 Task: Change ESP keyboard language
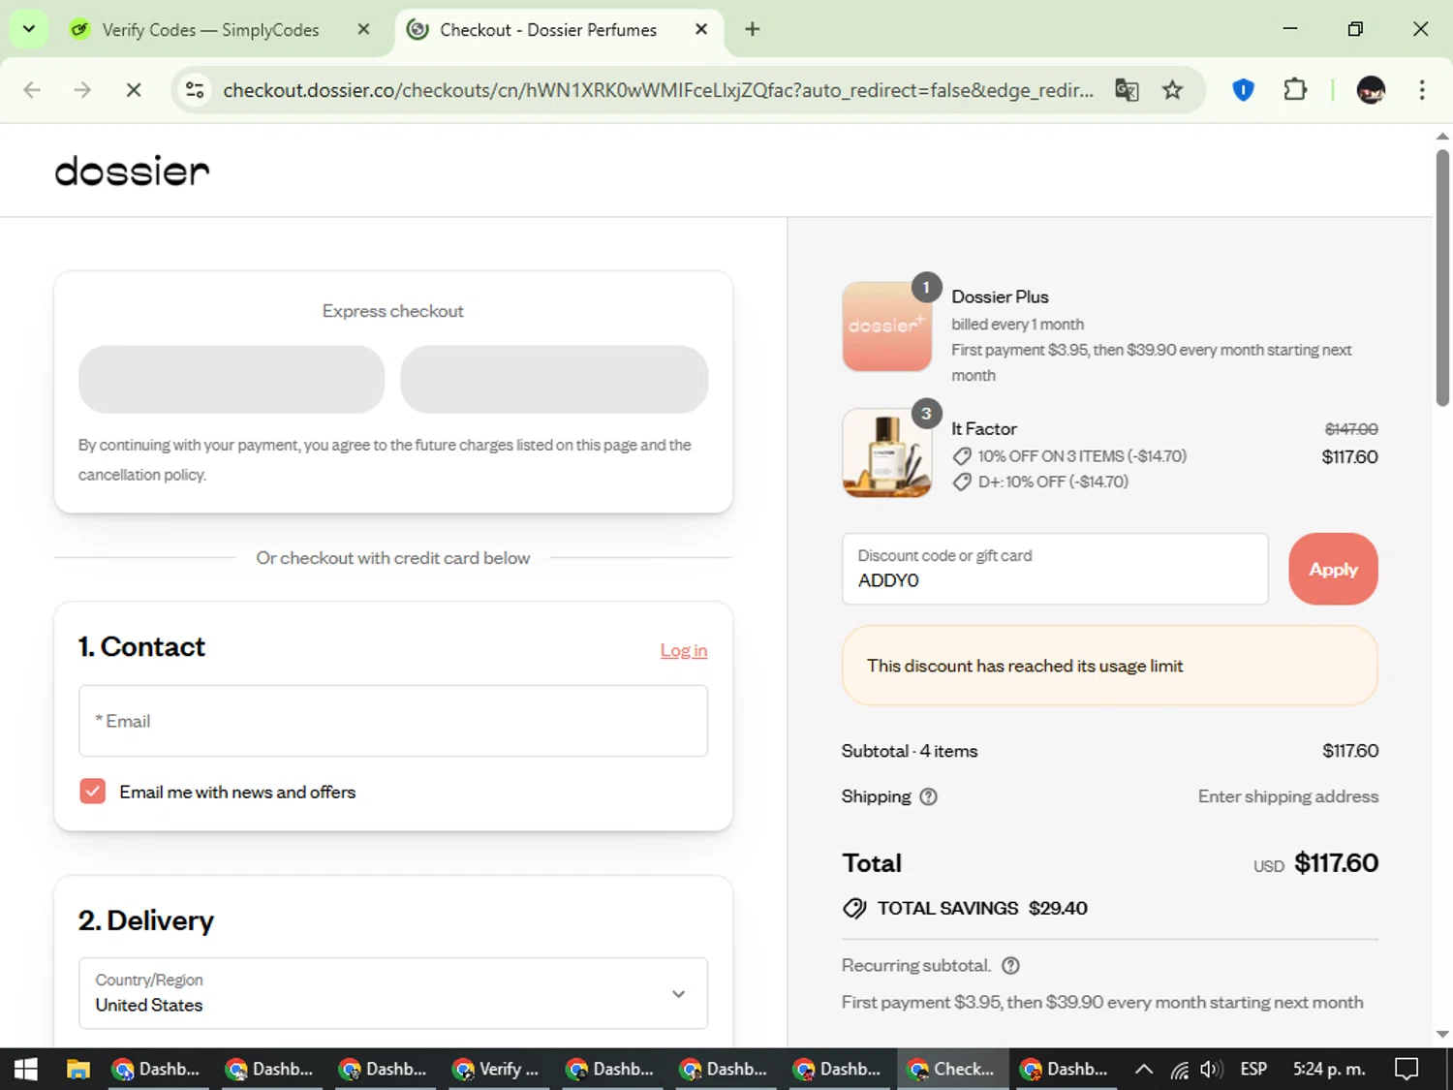pyautogui.click(x=1253, y=1069)
